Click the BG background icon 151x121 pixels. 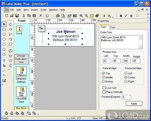click(x=75, y=16)
